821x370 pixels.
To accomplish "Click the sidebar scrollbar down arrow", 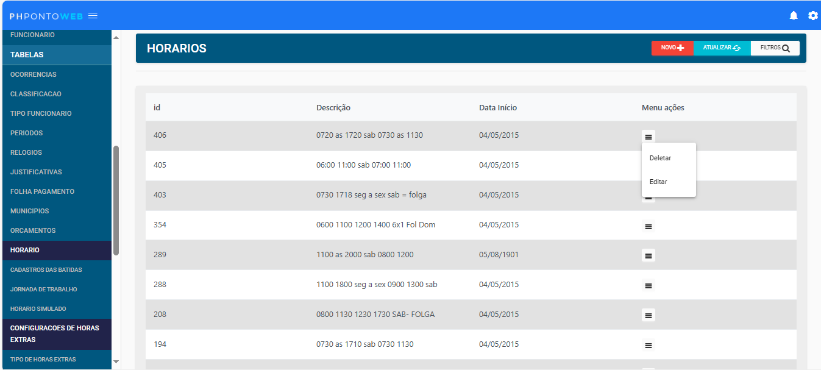I will (116, 362).
